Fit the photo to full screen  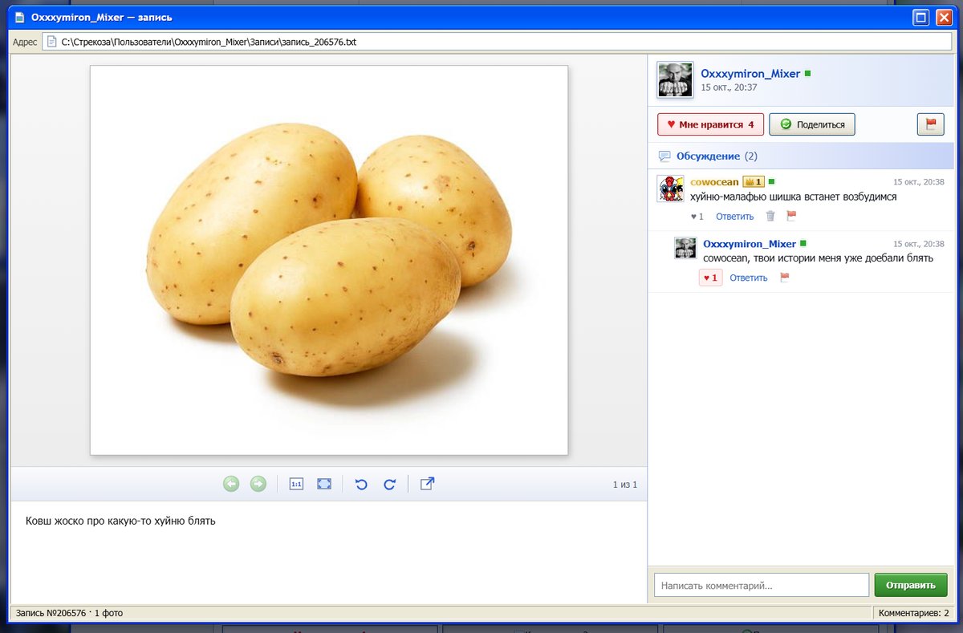click(324, 484)
